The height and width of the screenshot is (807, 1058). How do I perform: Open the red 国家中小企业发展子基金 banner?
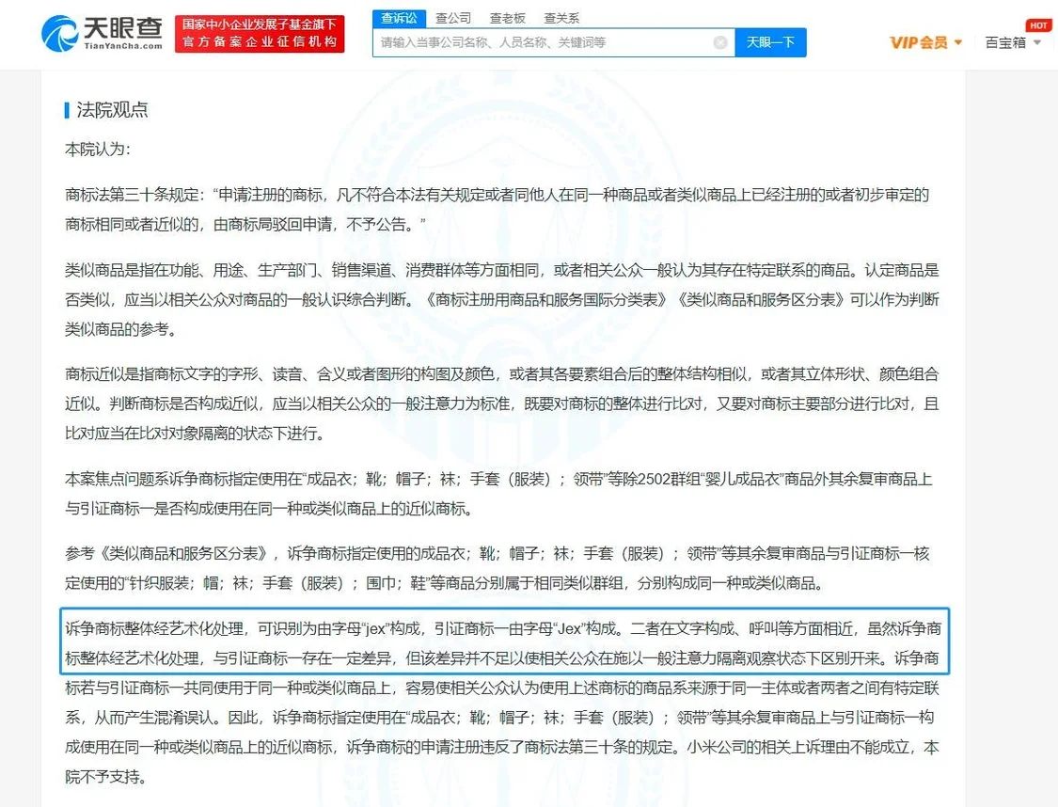260,34
